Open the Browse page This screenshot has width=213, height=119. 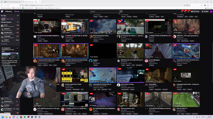(x=17, y=12)
